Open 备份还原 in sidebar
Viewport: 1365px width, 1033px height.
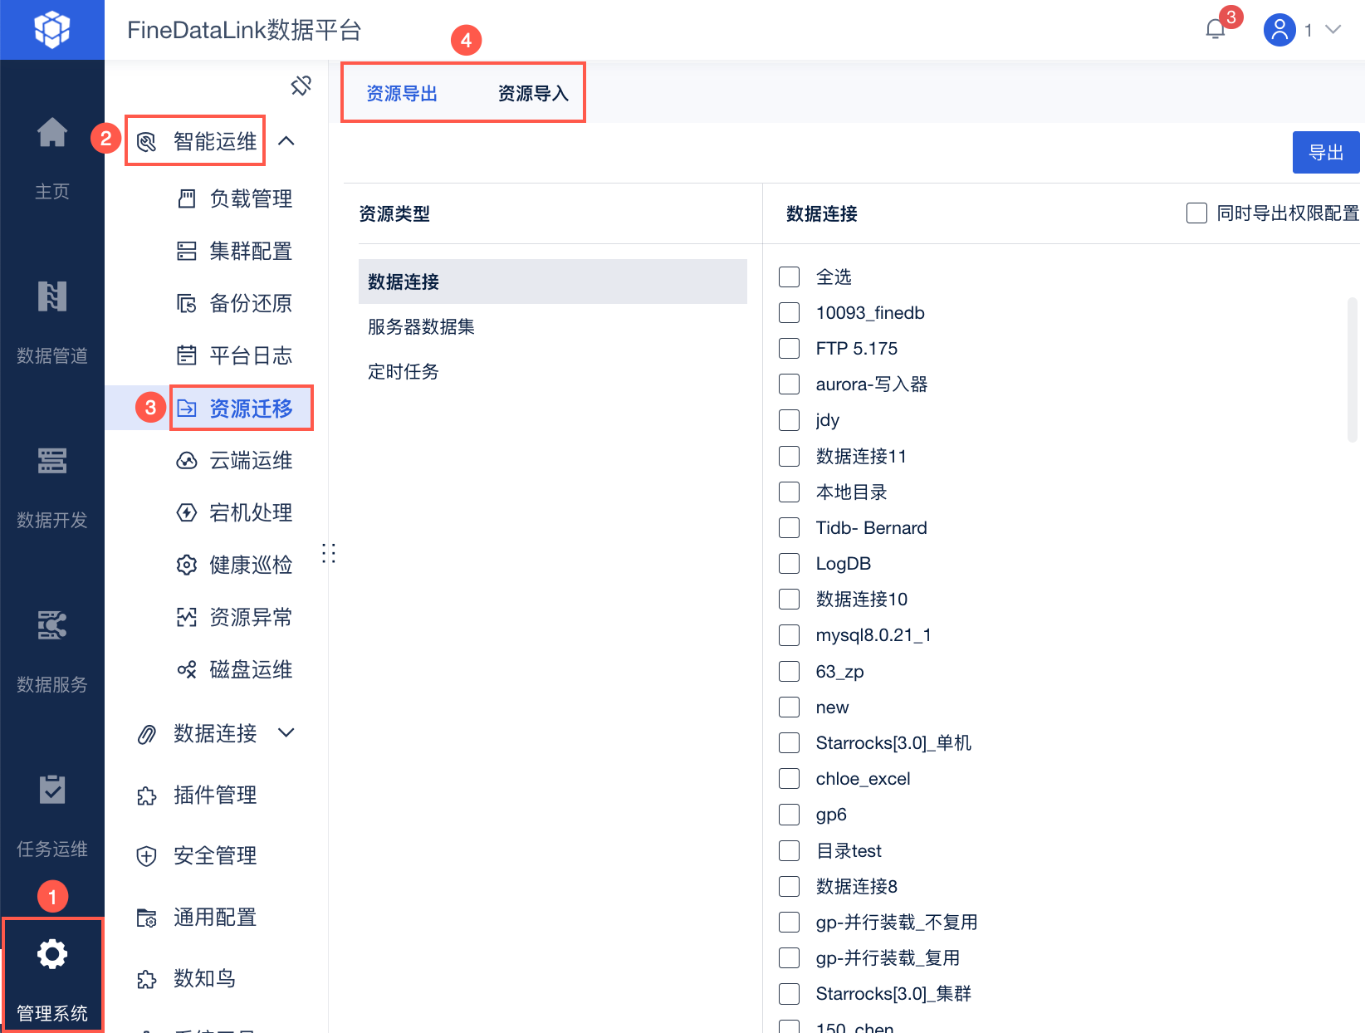pyautogui.click(x=251, y=303)
